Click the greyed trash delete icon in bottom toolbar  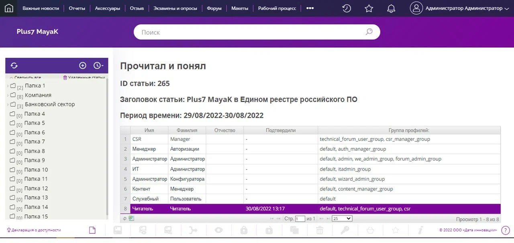(x=319, y=230)
